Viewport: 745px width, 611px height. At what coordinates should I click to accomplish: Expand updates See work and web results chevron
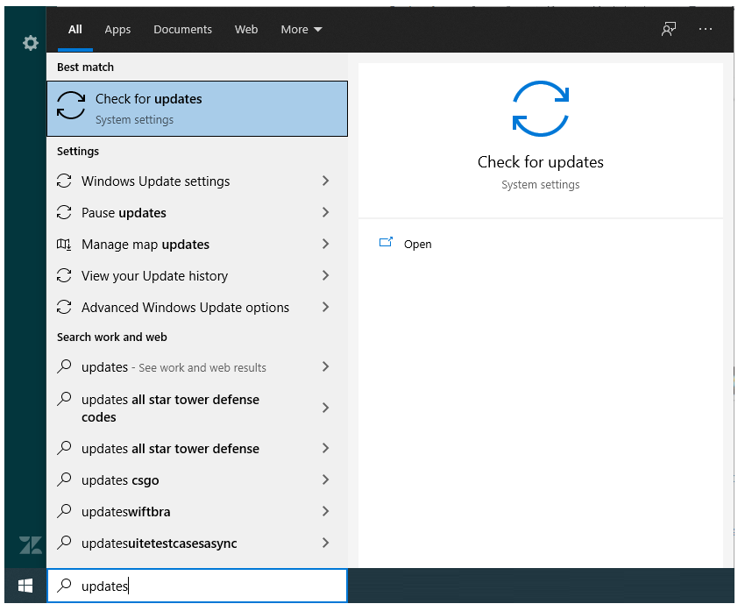pyautogui.click(x=325, y=366)
